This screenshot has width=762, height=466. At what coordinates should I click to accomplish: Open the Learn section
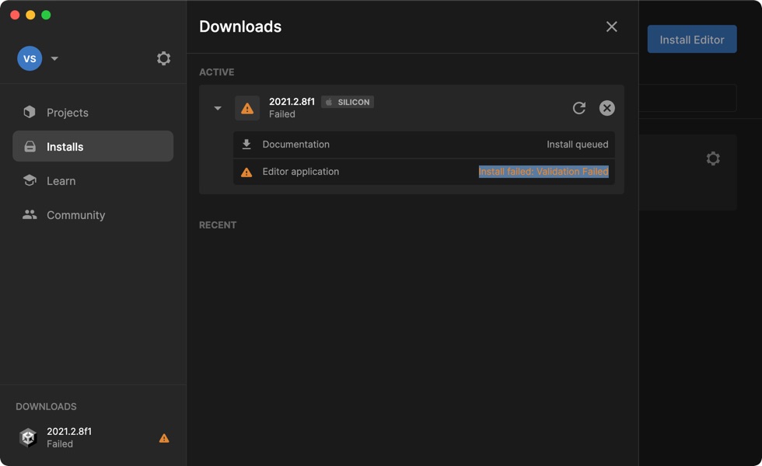(x=61, y=180)
